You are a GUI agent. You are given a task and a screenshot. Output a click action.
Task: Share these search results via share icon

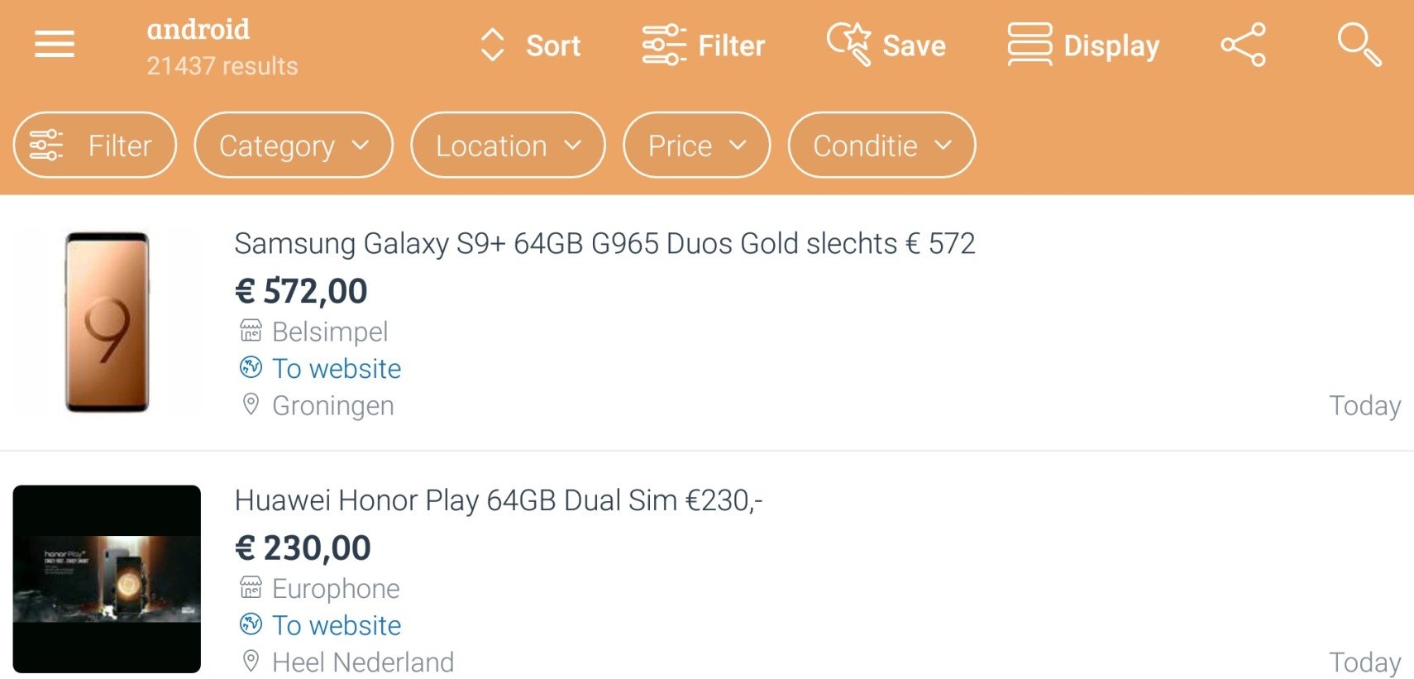[x=1244, y=45]
